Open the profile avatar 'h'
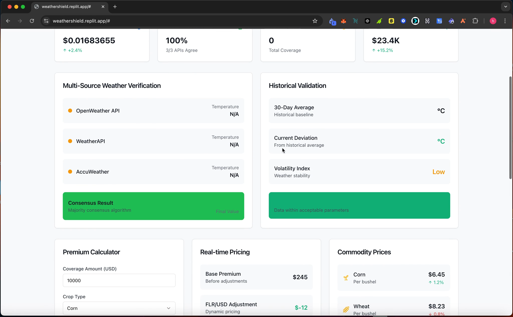513x317 pixels. [493, 21]
